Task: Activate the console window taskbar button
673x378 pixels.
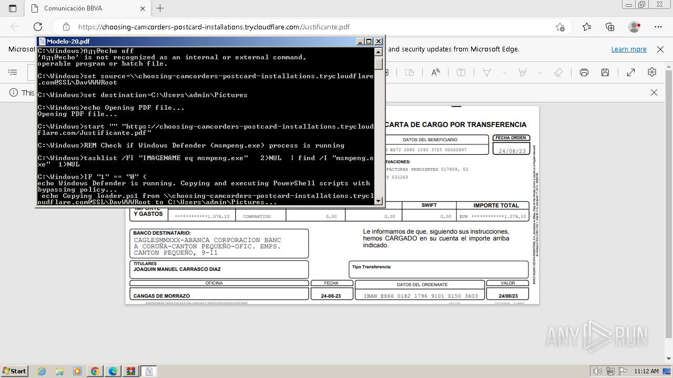Action: (x=149, y=371)
